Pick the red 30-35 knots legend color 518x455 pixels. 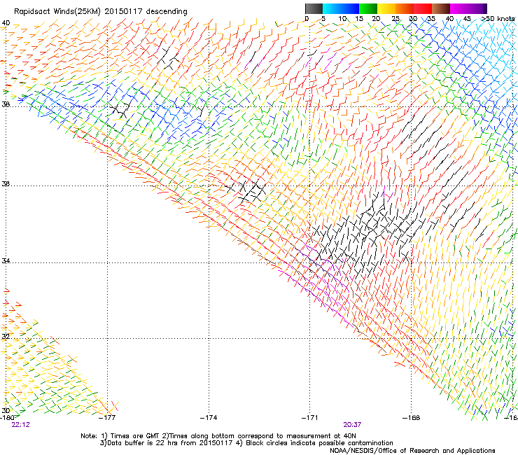[423, 8]
